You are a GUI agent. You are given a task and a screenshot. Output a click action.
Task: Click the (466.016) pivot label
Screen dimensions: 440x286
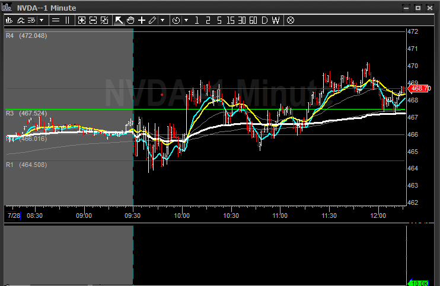pos(33,139)
